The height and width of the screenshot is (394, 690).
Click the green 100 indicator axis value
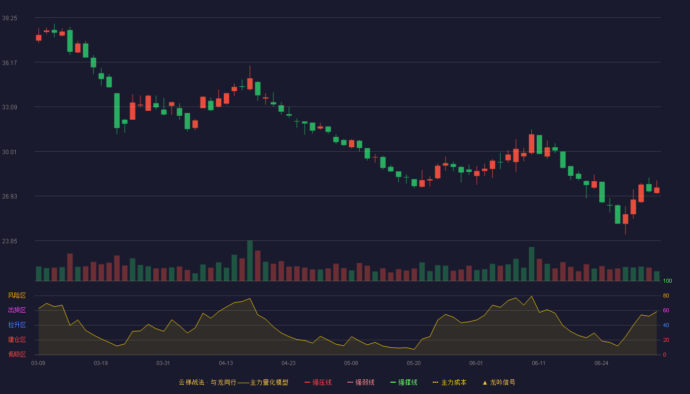click(x=667, y=281)
